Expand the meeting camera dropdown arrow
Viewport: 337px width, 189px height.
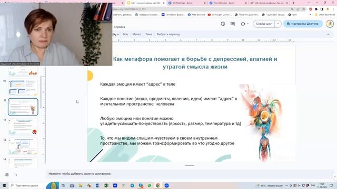[x=248, y=24]
